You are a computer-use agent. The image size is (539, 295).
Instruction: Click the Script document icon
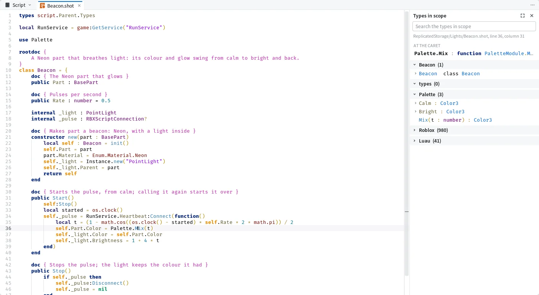pos(7,5)
